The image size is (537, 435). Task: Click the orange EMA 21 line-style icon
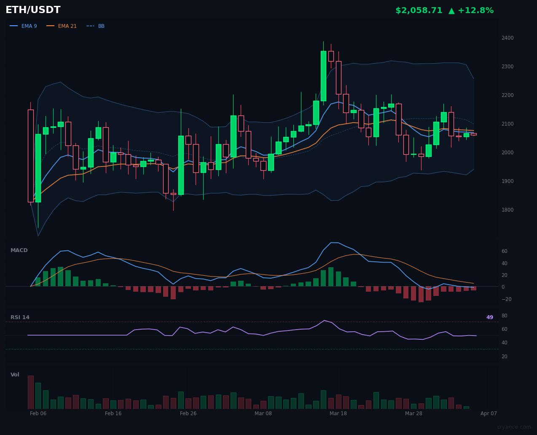tap(51, 26)
